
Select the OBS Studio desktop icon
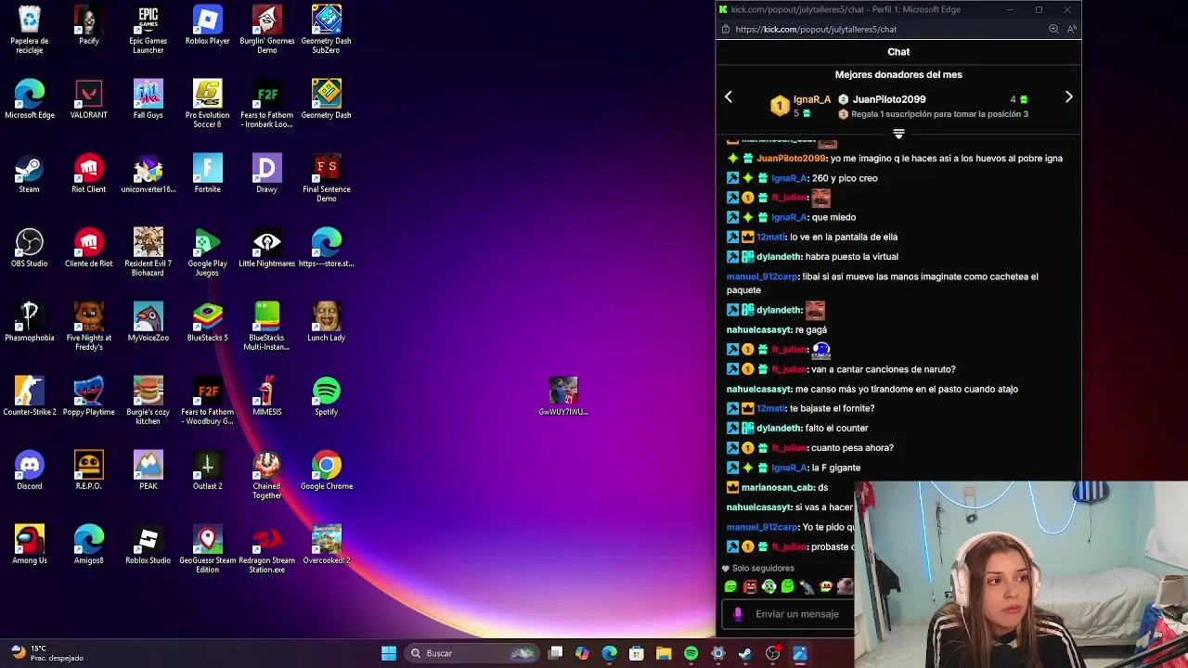click(30, 248)
